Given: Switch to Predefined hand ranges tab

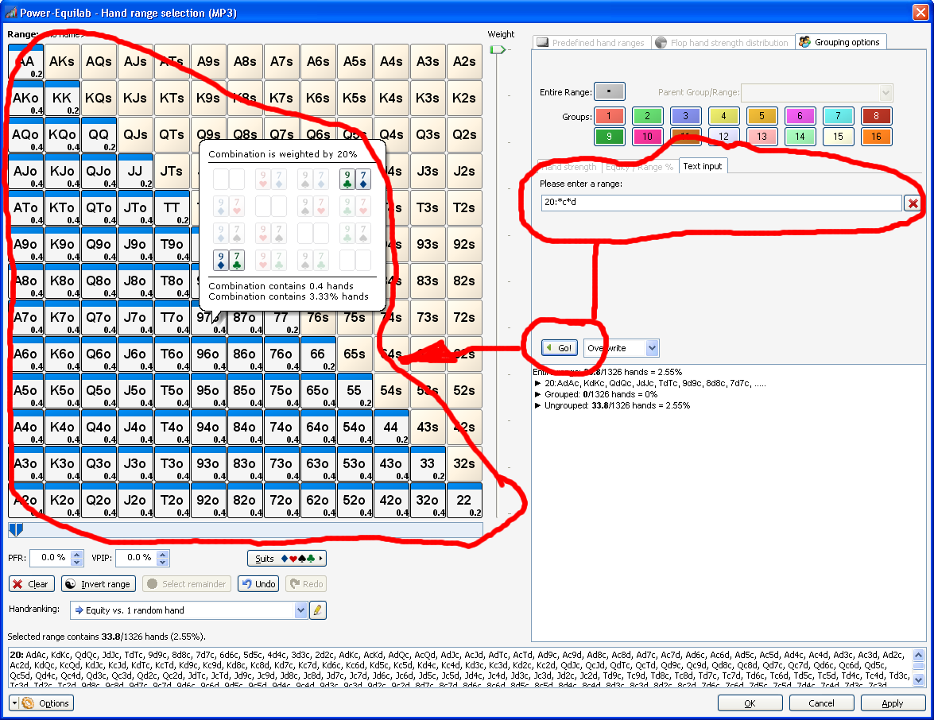Looking at the screenshot, I should 591,43.
